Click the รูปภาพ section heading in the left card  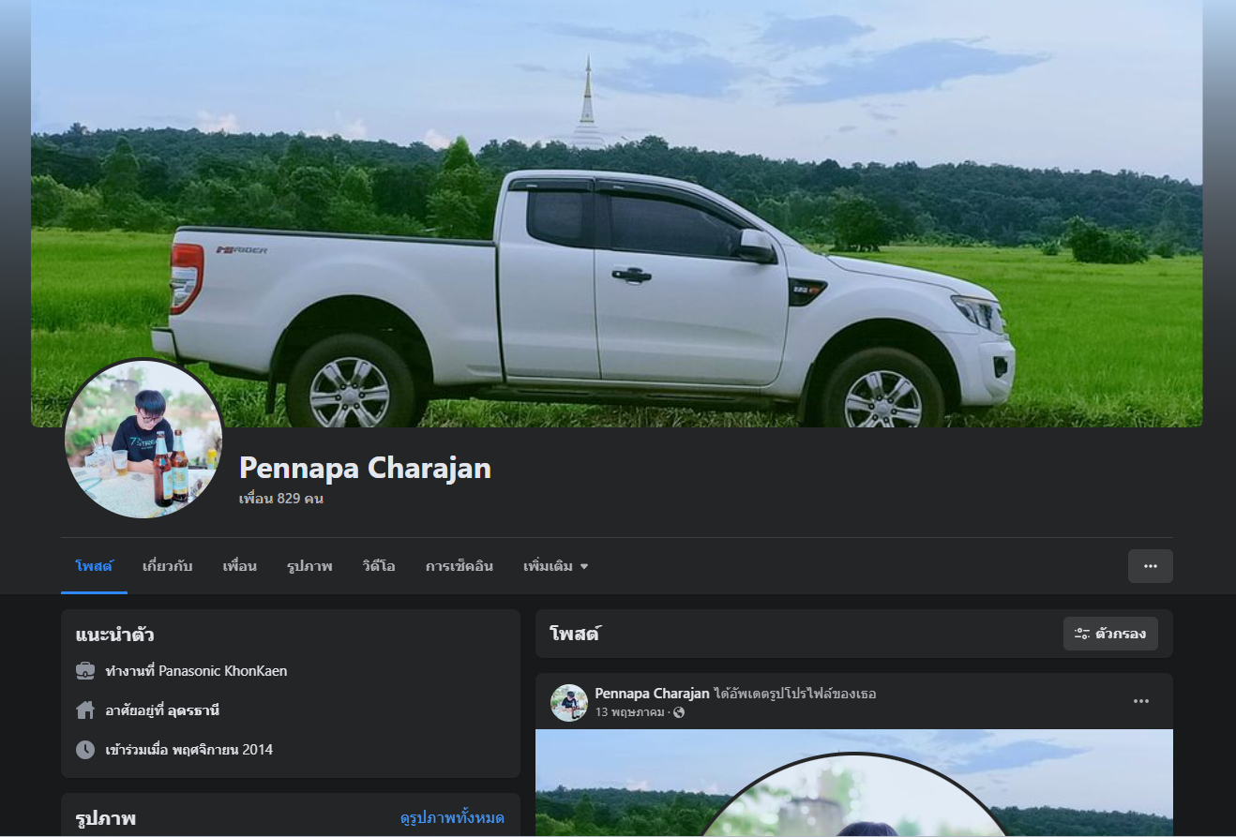[106, 818]
